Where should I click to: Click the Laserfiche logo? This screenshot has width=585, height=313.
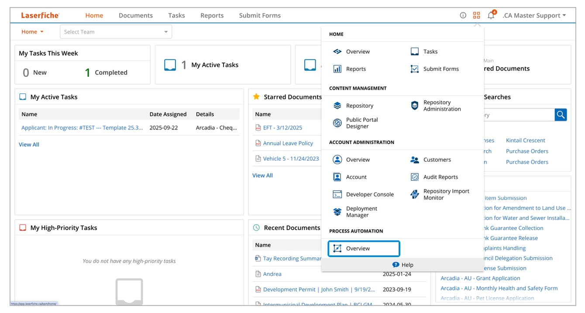click(40, 15)
